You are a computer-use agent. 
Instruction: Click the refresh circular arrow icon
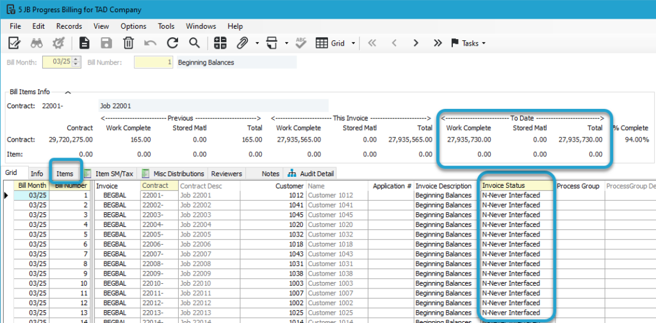click(172, 43)
